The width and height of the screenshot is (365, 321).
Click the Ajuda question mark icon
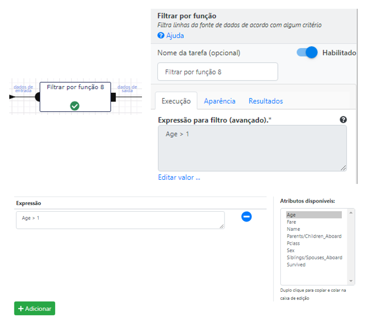pyautogui.click(x=161, y=36)
